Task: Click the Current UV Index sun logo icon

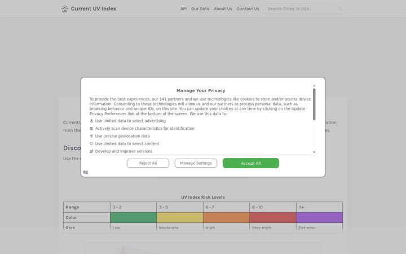Action: pos(65,9)
